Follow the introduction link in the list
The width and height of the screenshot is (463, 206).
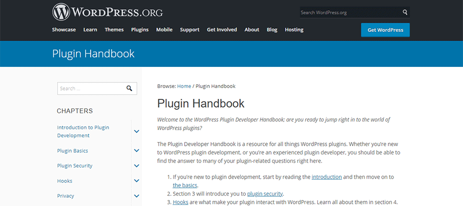pos(326,177)
